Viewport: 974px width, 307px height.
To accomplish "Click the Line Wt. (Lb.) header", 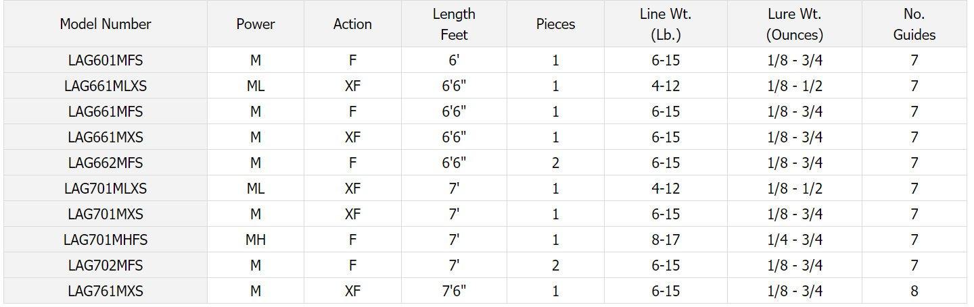I will [x=666, y=24].
